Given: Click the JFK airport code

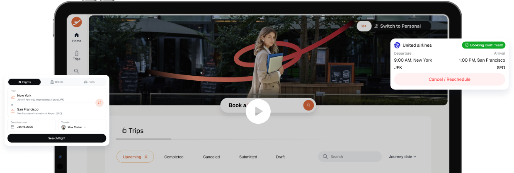Looking at the screenshot, I should point(398,67).
